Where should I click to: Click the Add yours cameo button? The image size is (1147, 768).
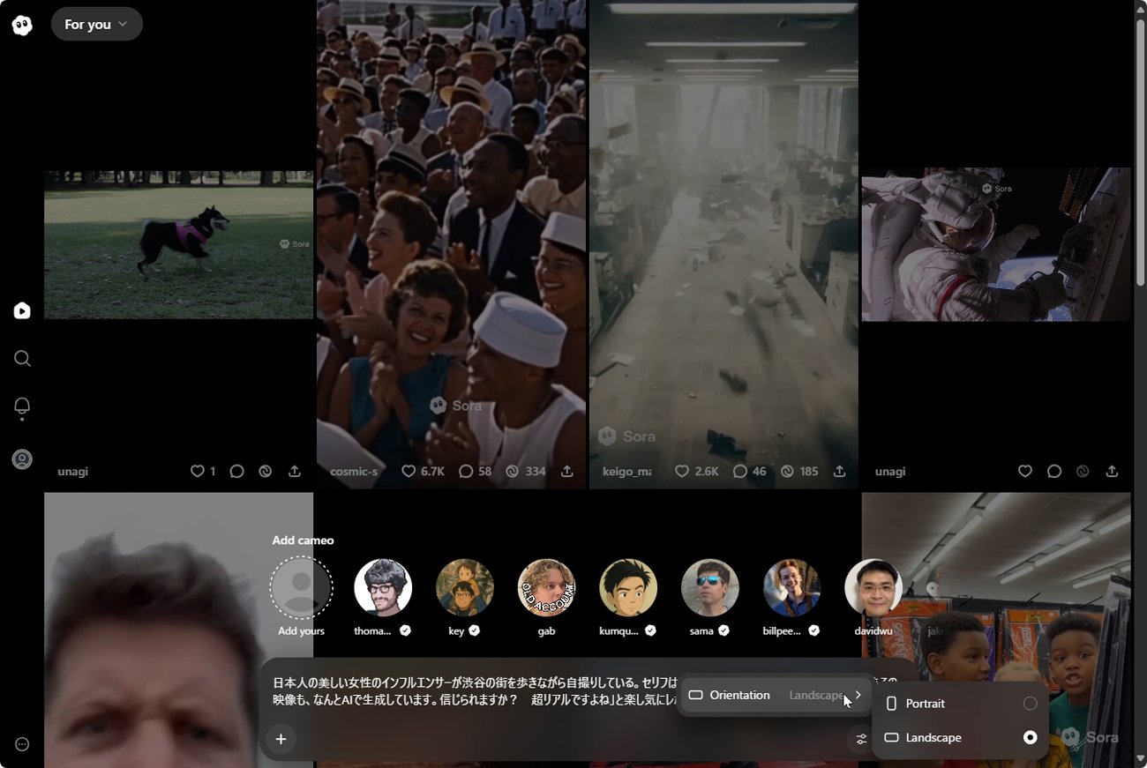[x=301, y=587]
